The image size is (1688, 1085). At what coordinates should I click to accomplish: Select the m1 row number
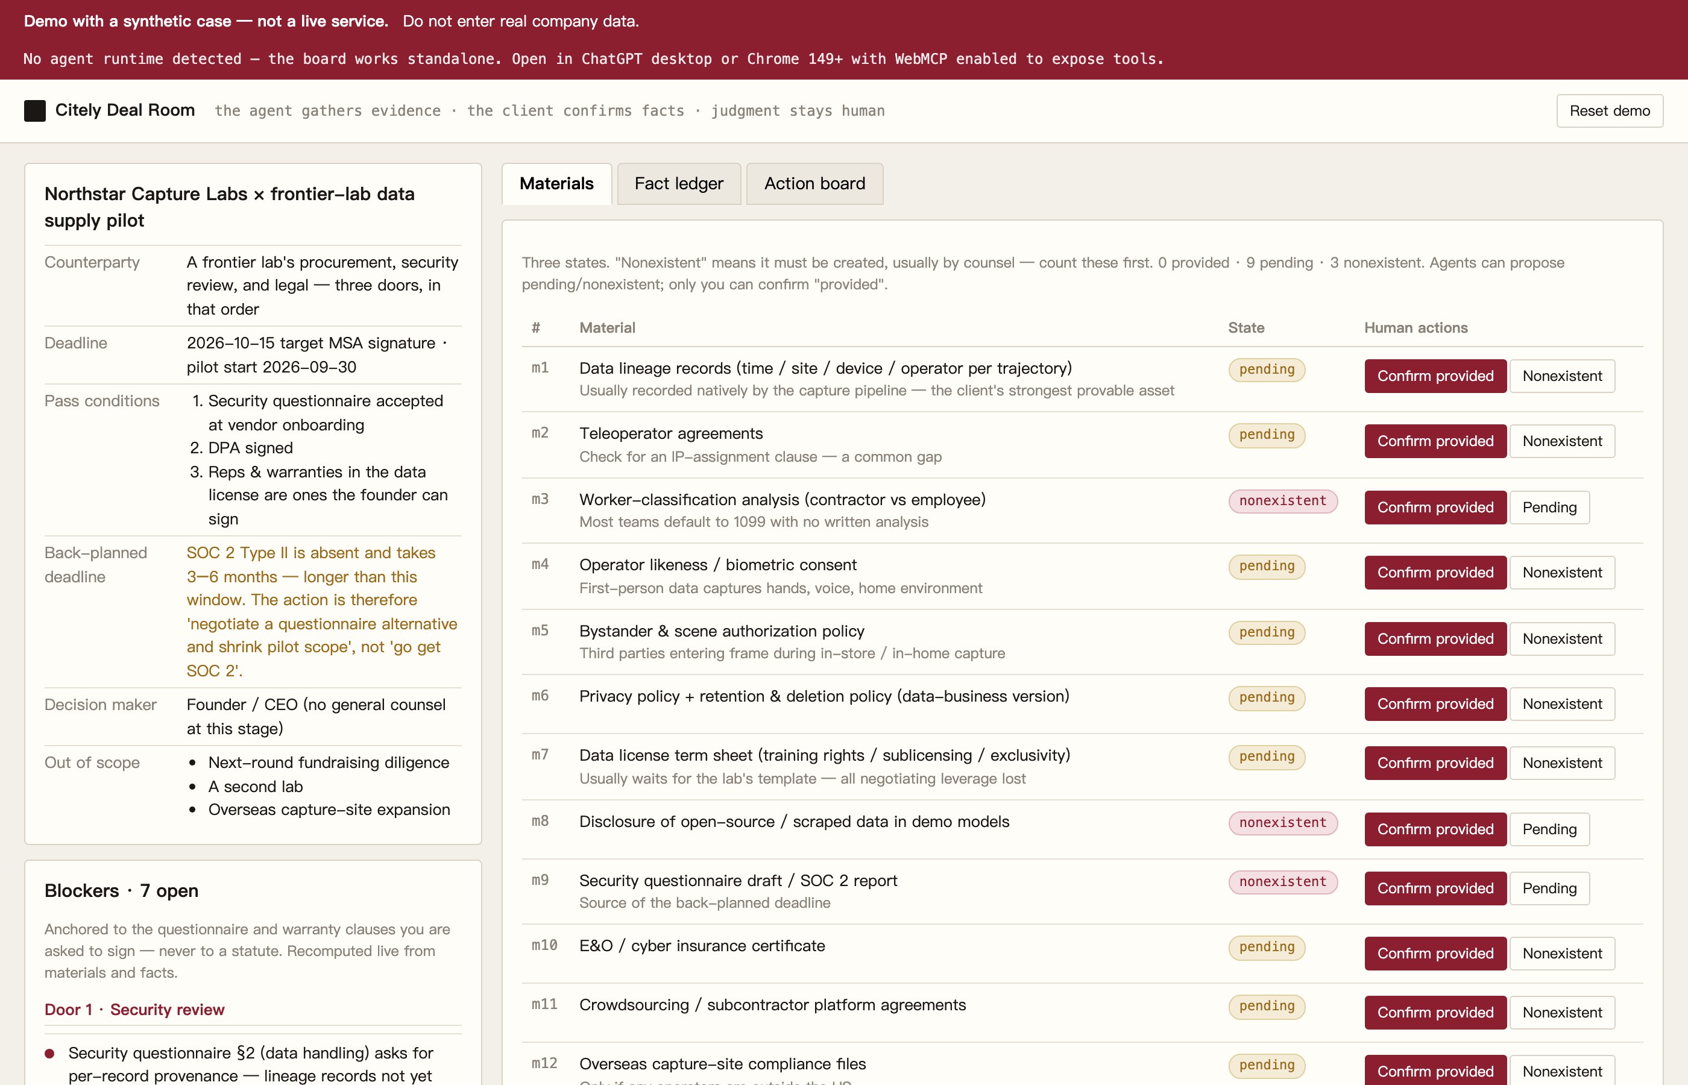[x=540, y=368]
